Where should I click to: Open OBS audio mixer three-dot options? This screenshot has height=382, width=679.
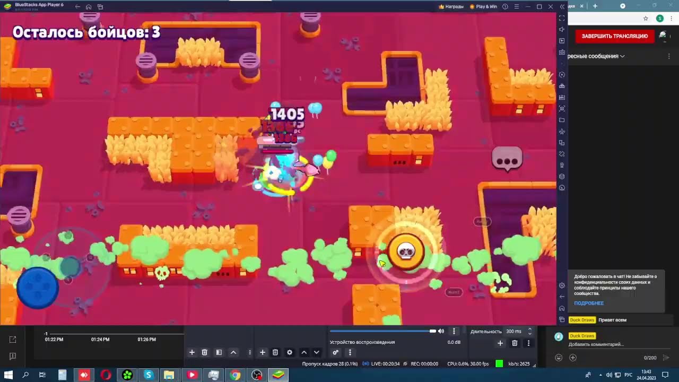click(x=454, y=331)
